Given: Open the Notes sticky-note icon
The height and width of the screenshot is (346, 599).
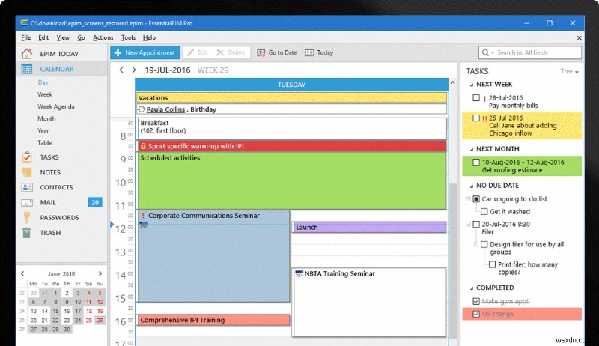Looking at the screenshot, I should click(27, 172).
